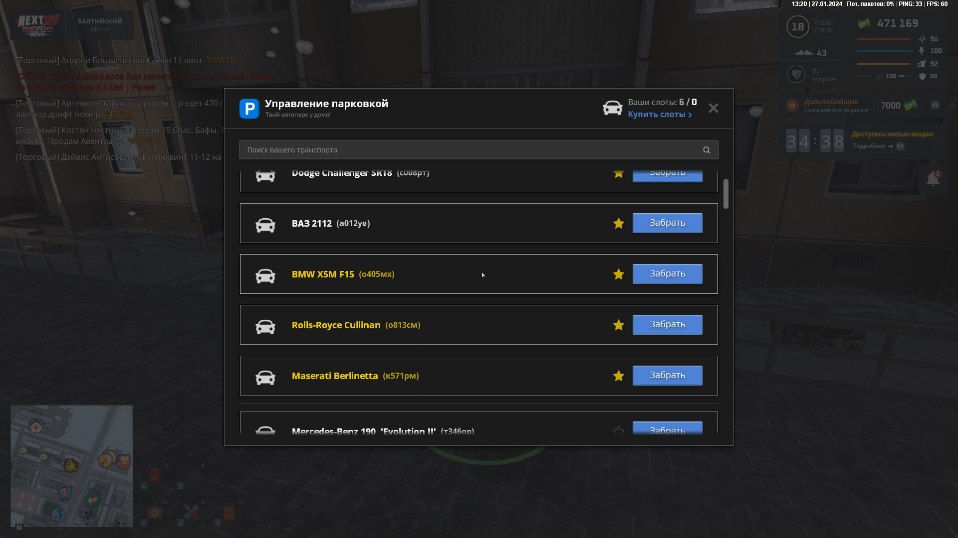This screenshot has height=538, width=958.
Task: Click the search magnifier icon
Action: click(x=707, y=150)
